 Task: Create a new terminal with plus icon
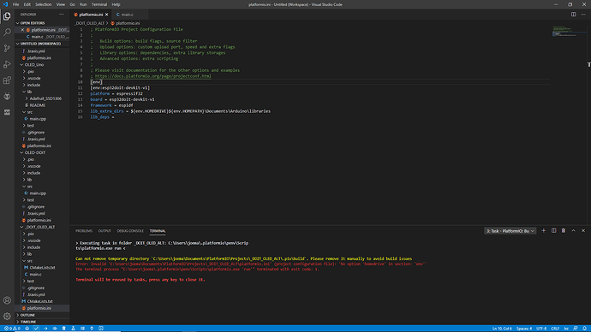[x=544, y=231]
